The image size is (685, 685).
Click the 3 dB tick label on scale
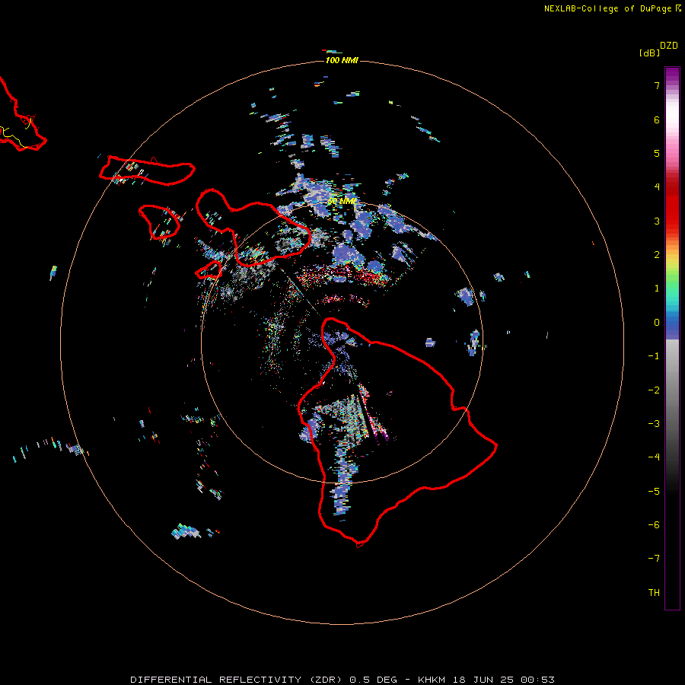[657, 221]
